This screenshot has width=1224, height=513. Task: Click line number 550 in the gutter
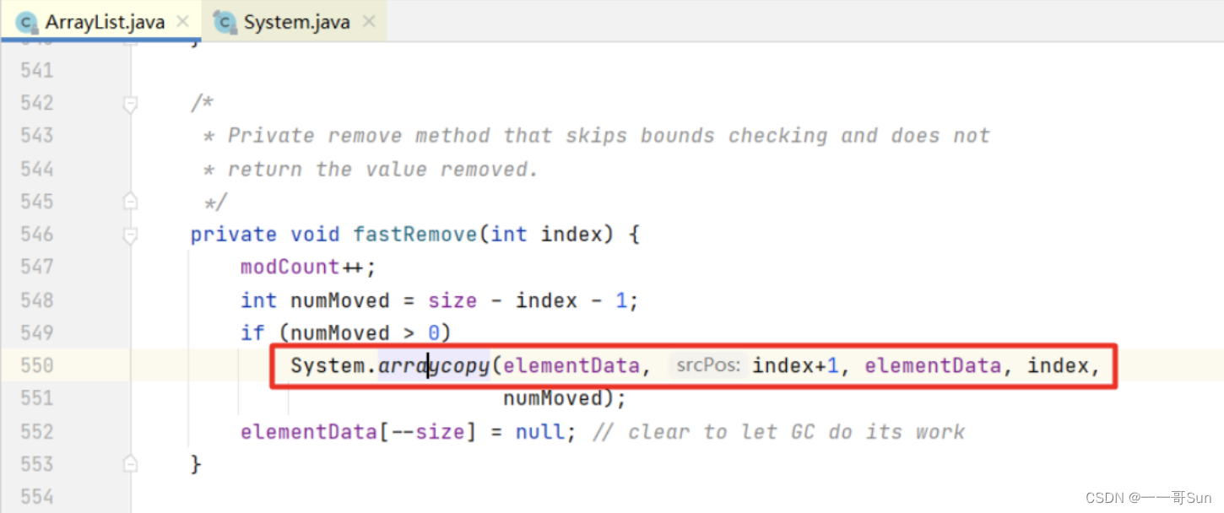point(36,365)
